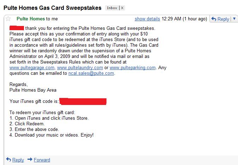Click the reply arrow icon at top right

pyautogui.click(x=213, y=19)
